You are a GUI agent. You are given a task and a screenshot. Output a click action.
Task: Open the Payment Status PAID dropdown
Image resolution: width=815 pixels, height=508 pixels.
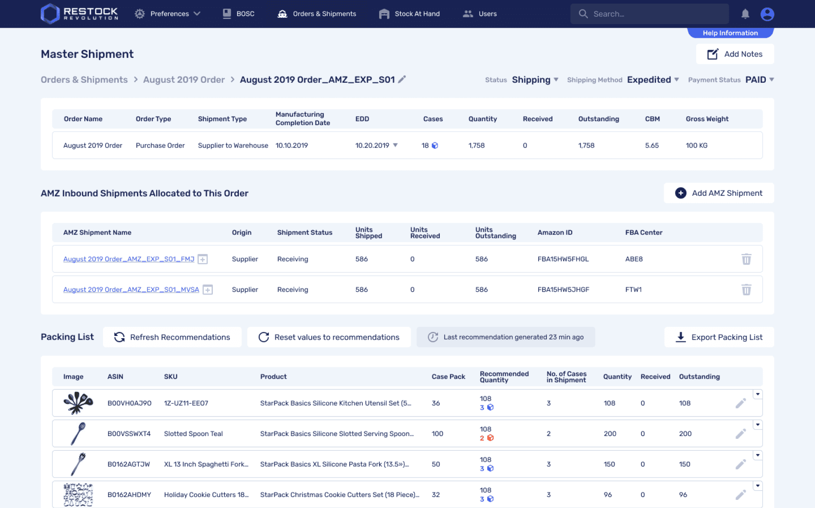tap(760, 80)
